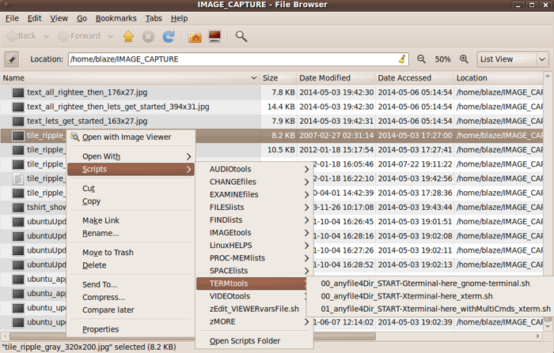554x353 pixels.
Task: Click the Location column header
Action: 499,78
